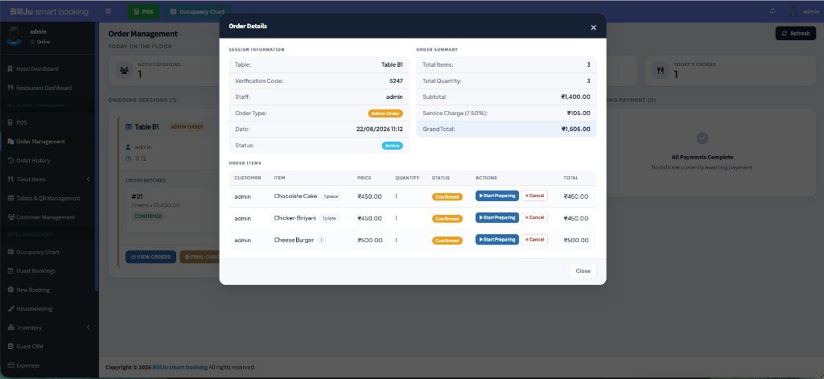824x379 pixels.
Task: Click the Admin Order badge in session info
Action: pyautogui.click(x=385, y=113)
